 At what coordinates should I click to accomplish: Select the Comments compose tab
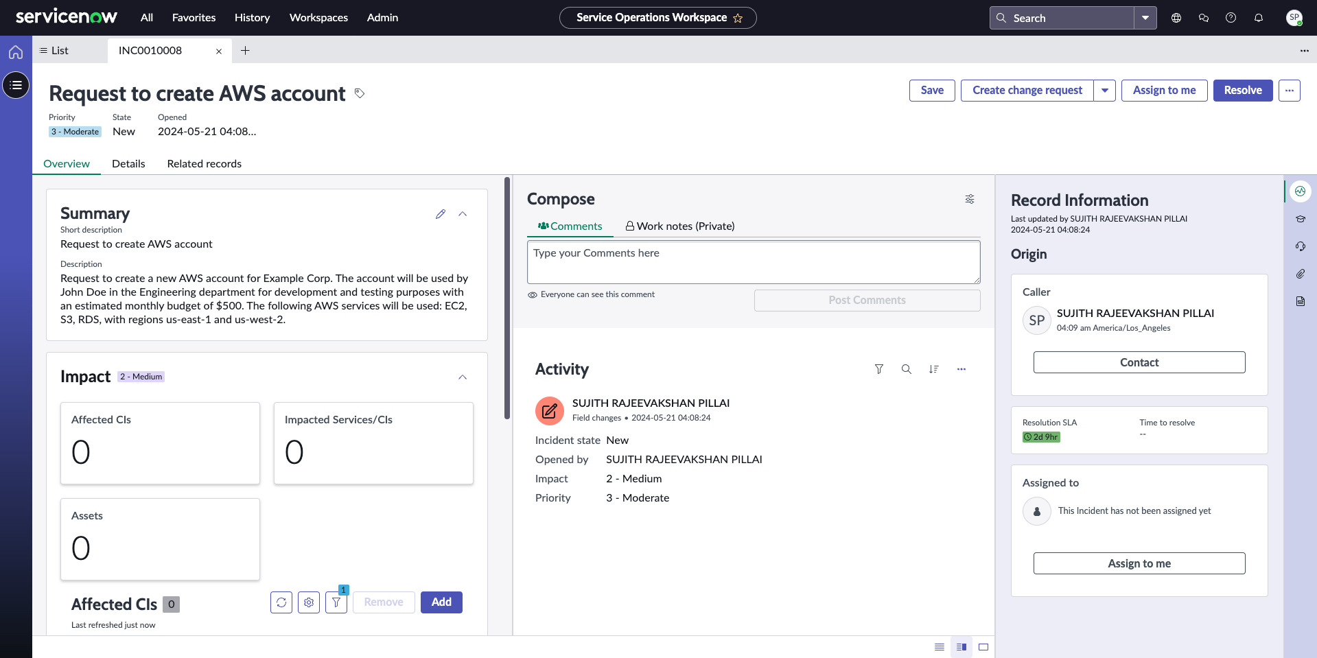coord(570,226)
